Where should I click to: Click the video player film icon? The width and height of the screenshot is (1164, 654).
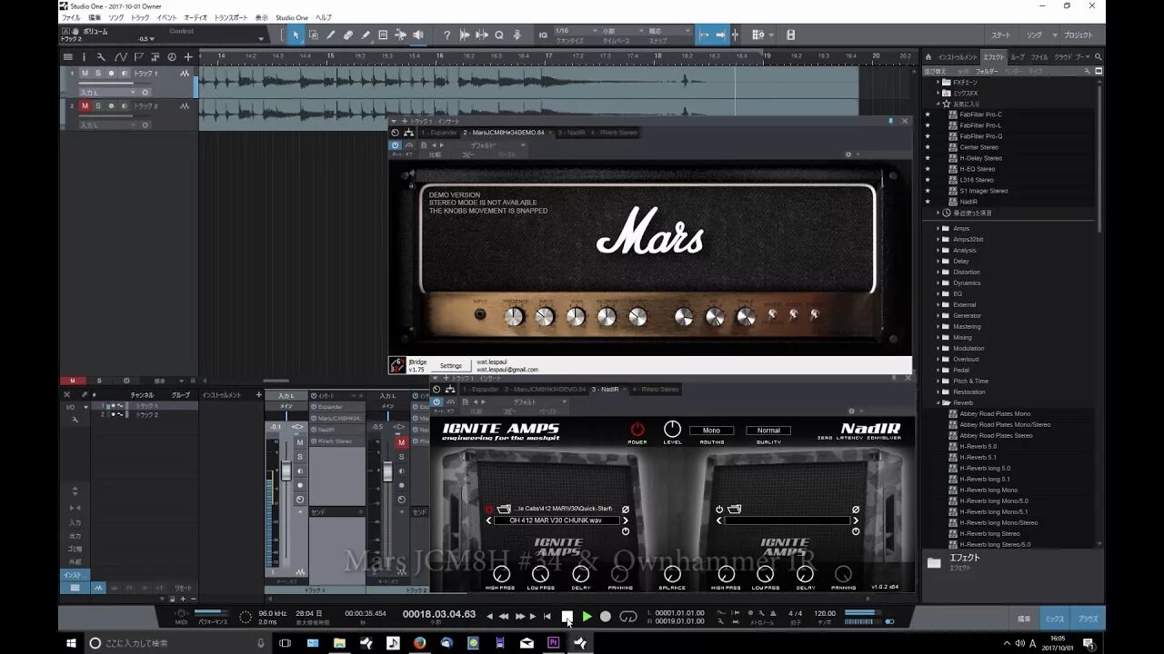(790, 35)
